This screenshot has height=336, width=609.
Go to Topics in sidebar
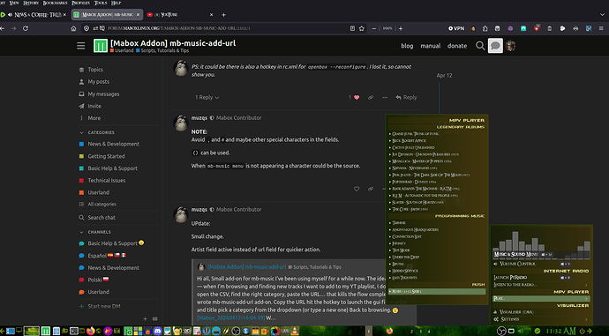[91, 70]
